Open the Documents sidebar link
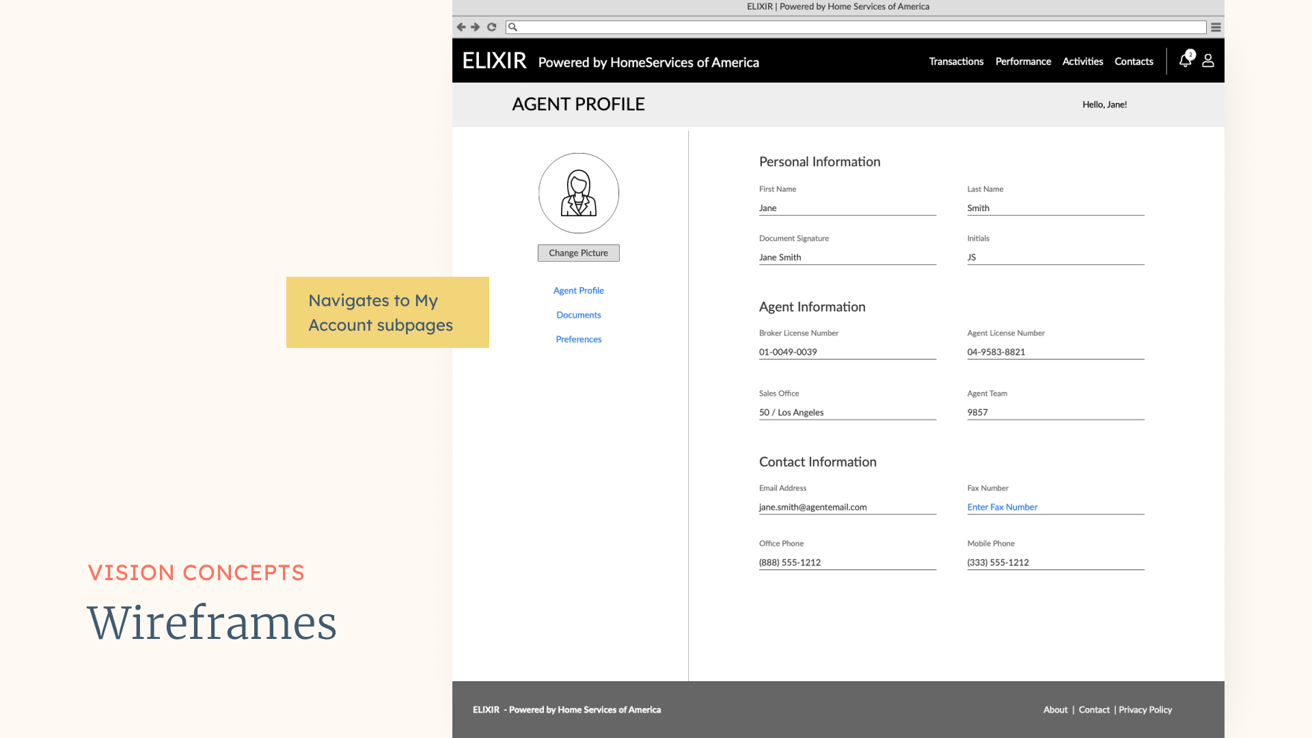Viewport: 1312px width, 738px height. tap(578, 315)
